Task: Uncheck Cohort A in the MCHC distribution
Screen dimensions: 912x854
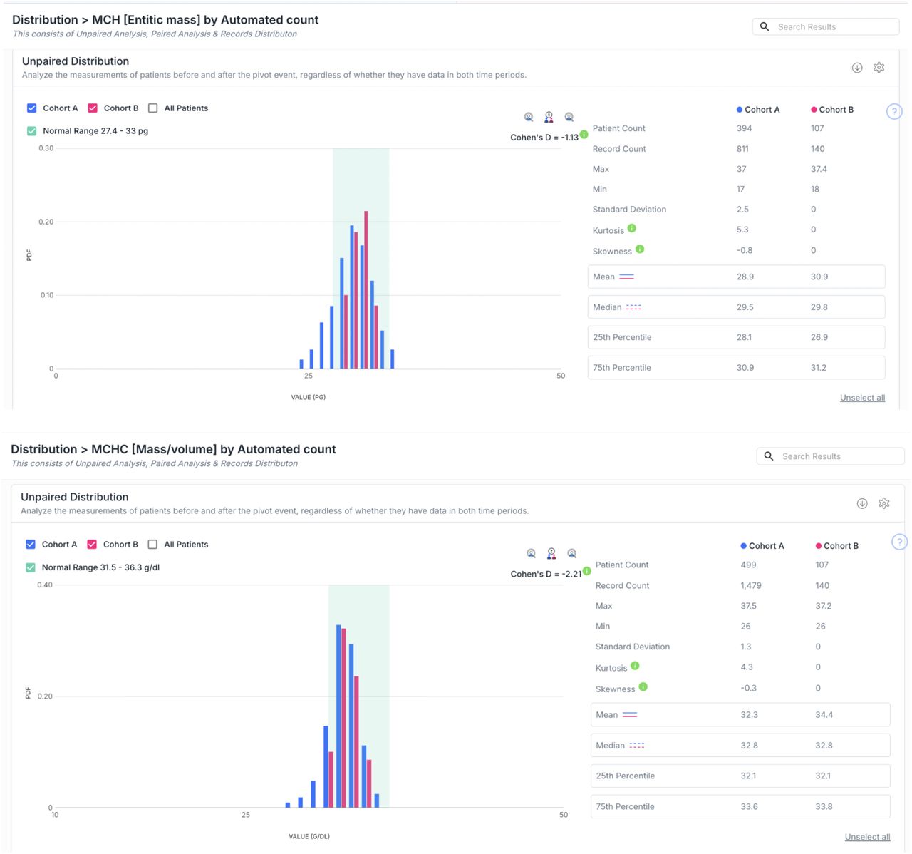Action: 31,545
